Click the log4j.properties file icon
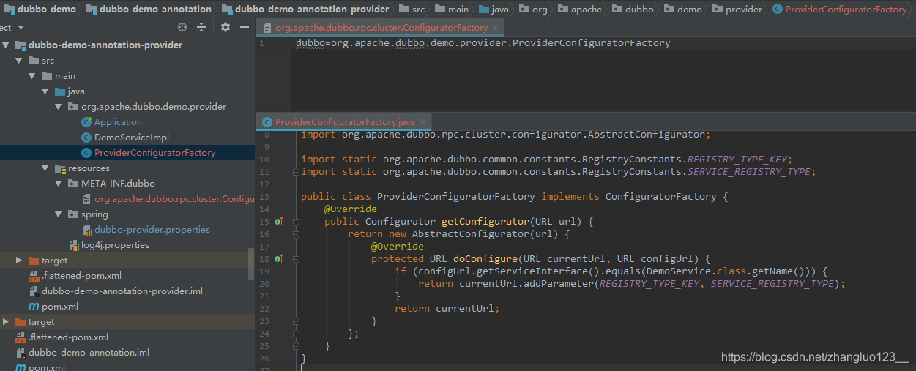 (x=73, y=245)
